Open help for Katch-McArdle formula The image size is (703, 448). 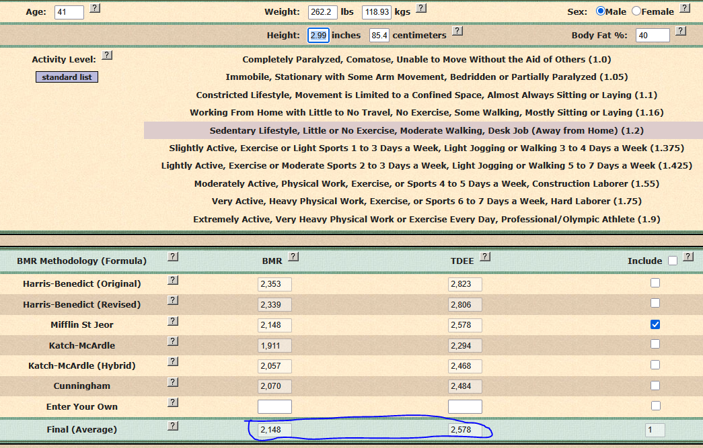173,341
